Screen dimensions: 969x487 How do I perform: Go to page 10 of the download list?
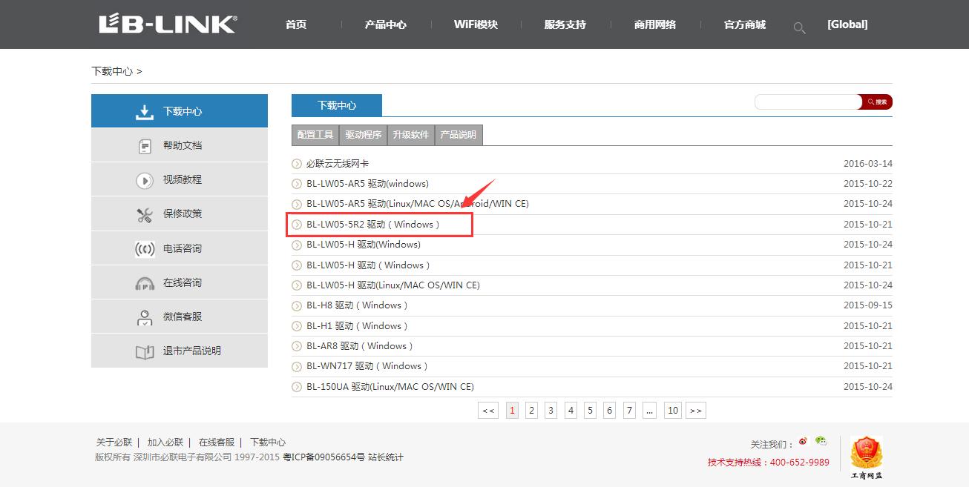(672, 409)
